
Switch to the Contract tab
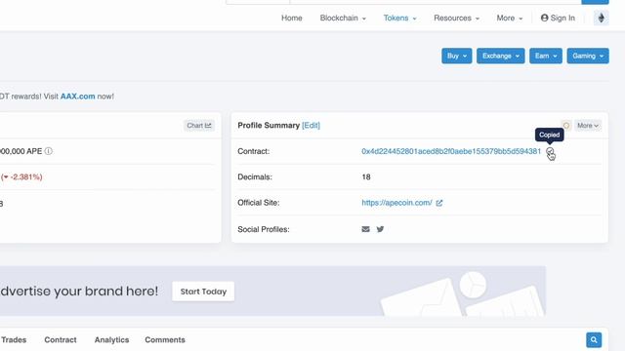[61, 340]
